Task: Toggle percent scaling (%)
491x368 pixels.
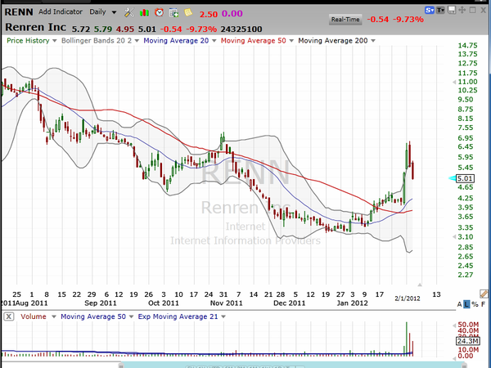Action: pos(475,304)
